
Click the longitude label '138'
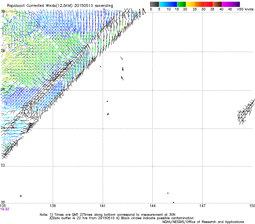click(53, 206)
